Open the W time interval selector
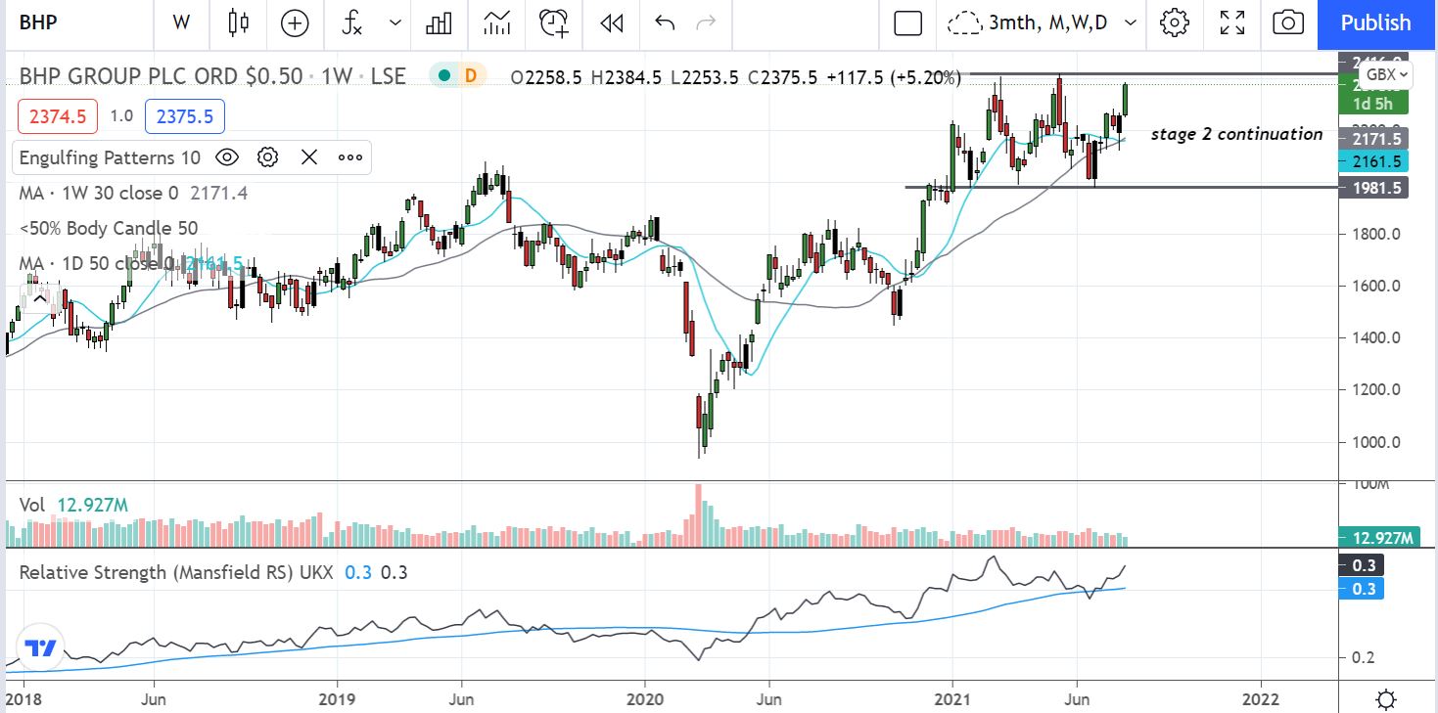Screen dimensions: 1438x713 [x=181, y=22]
